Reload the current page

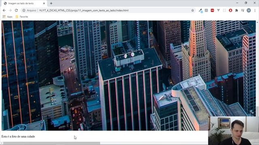coord(16,10)
